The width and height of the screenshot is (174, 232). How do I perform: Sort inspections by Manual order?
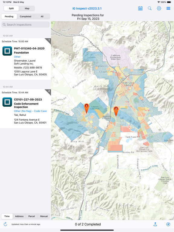[x=44, y=216]
